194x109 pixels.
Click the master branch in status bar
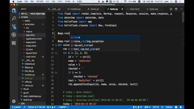(17, 107)
